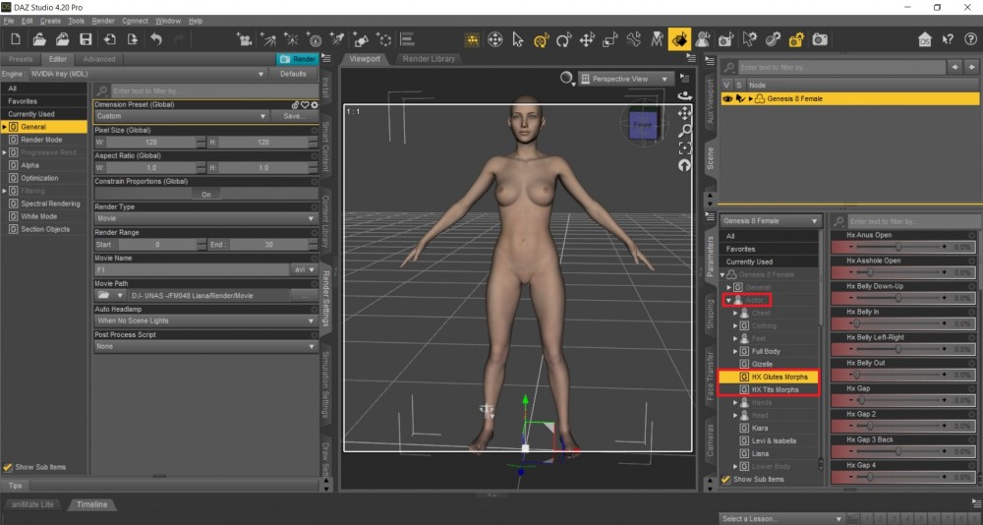Click the Save preset button
983x525 pixels.
tap(293, 116)
